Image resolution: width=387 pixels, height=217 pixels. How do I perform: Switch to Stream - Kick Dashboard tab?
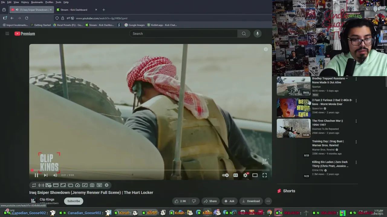point(77,10)
